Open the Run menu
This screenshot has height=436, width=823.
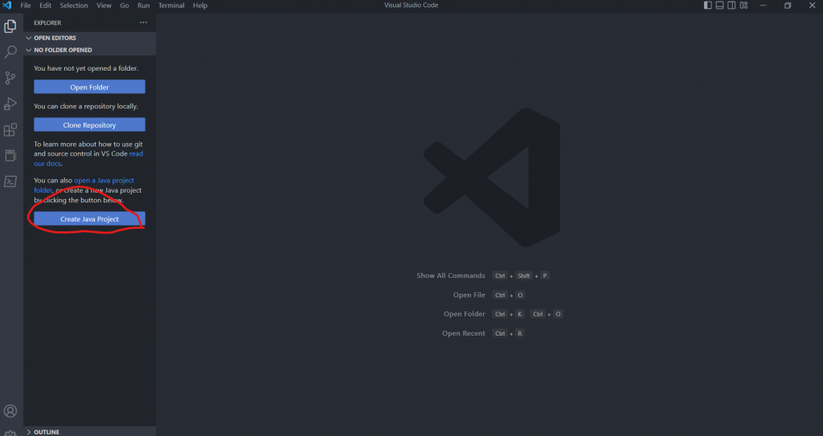point(143,6)
